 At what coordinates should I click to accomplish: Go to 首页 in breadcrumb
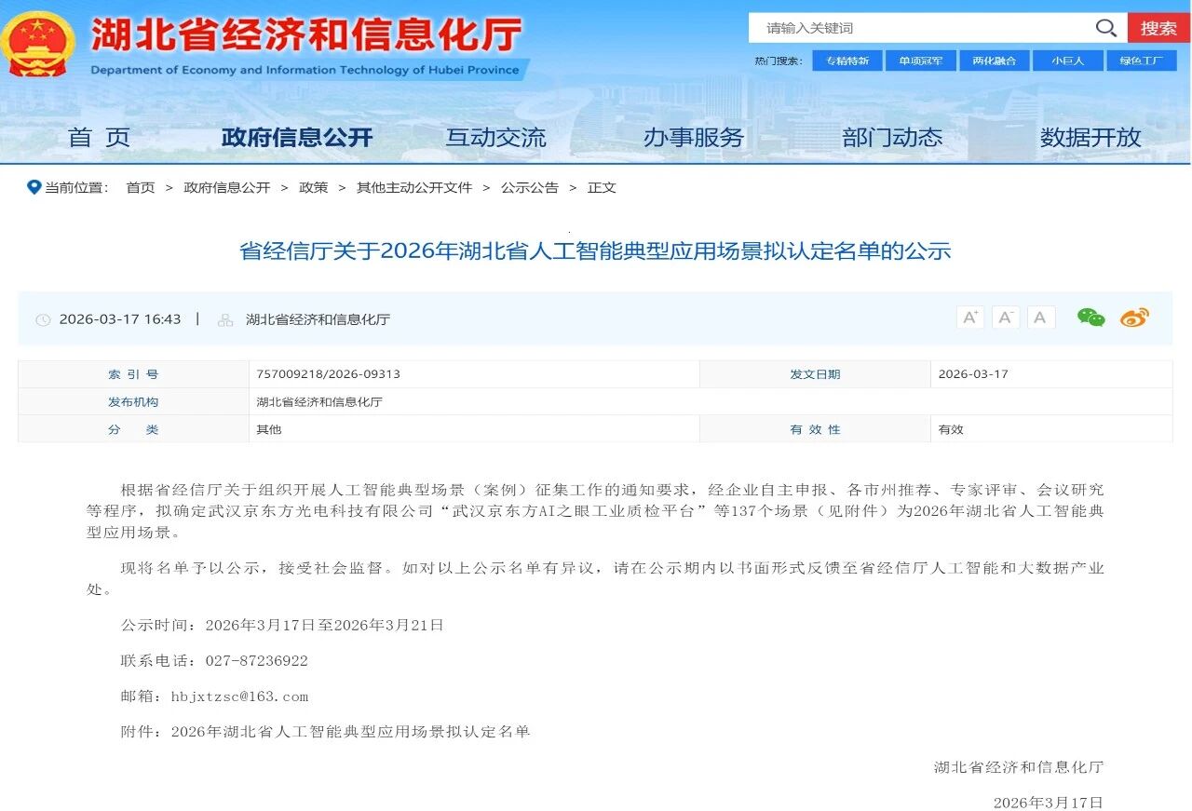tap(141, 187)
